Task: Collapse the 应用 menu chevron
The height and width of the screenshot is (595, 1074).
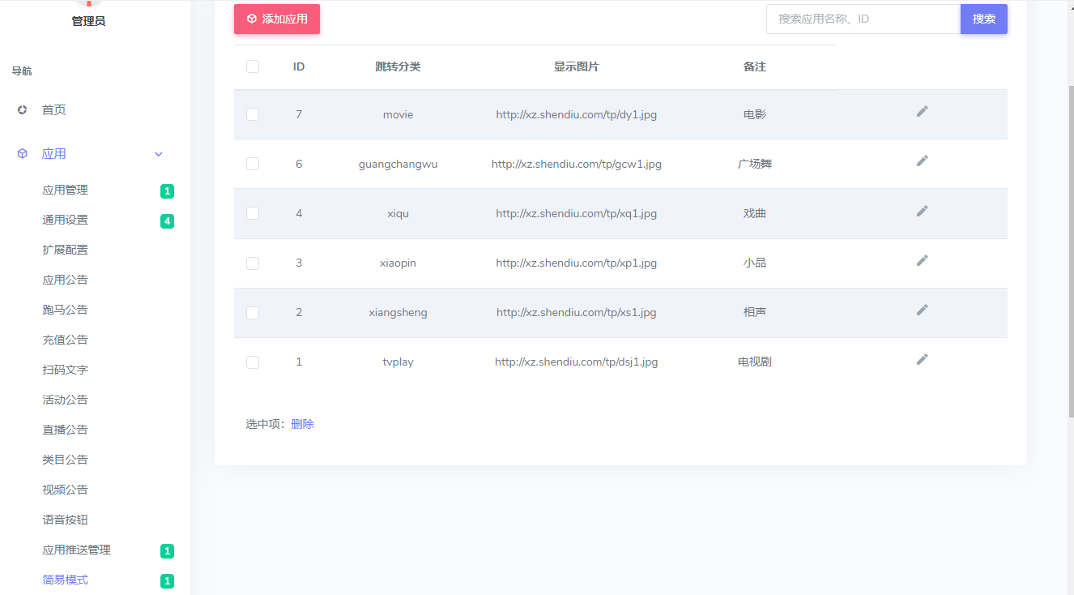Action: click(159, 154)
